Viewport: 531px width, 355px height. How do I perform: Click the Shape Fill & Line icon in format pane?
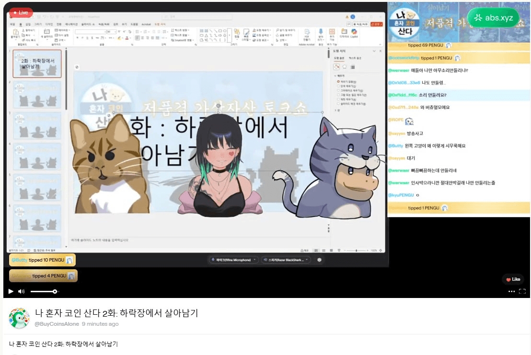336,67
